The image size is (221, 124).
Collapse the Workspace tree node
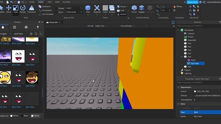click(x=178, y=30)
